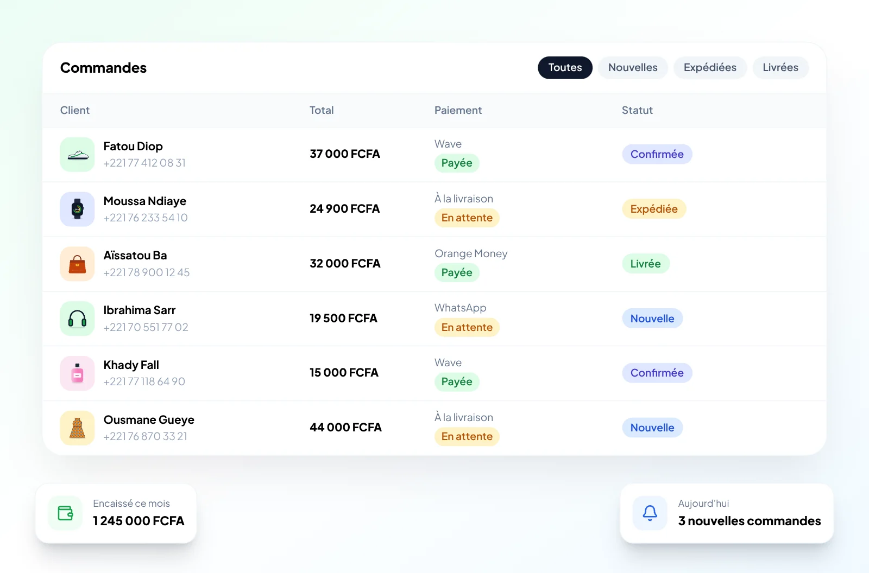Click En attente badge under WhatsApp
The height and width of the screenshot is (573, 869).
click(467, 327)
